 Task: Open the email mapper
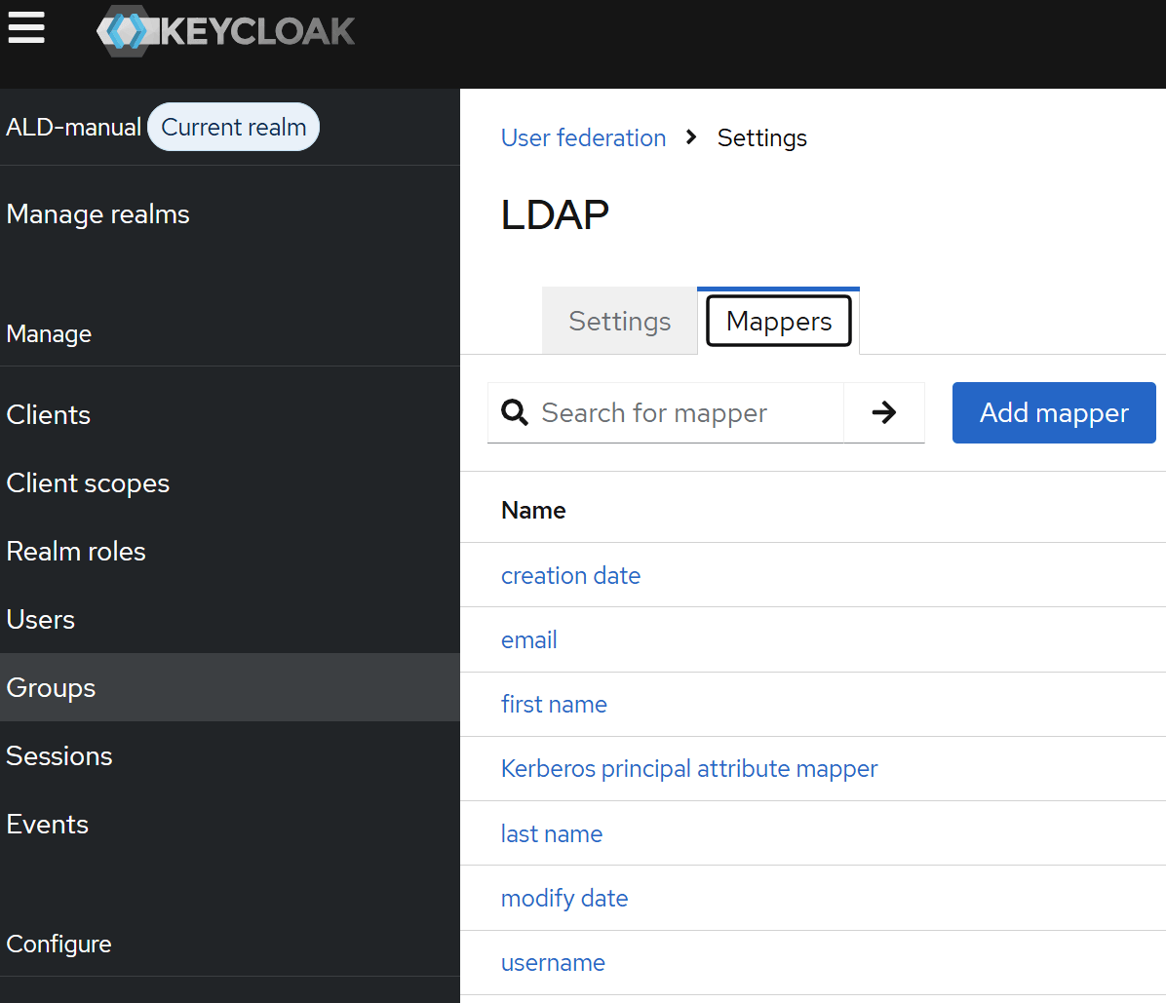coord(528,640)
